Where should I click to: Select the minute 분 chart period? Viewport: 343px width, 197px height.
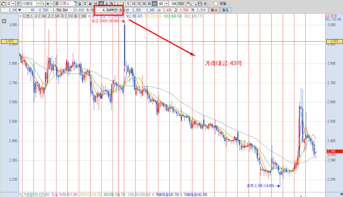(101, 4)
